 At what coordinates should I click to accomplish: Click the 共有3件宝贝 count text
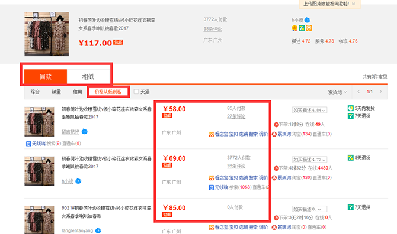point(374,77)
